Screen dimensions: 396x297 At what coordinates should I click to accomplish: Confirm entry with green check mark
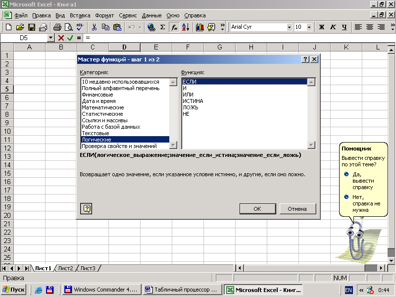(x=70, y=38)
